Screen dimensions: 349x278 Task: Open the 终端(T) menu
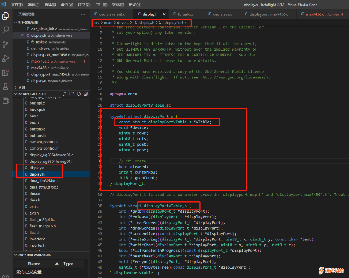[118, 5]
